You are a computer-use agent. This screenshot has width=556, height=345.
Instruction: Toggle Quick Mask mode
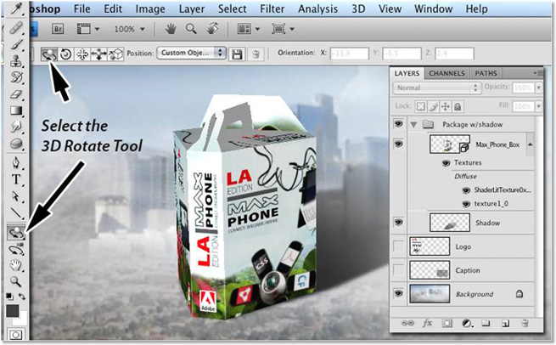15,334
